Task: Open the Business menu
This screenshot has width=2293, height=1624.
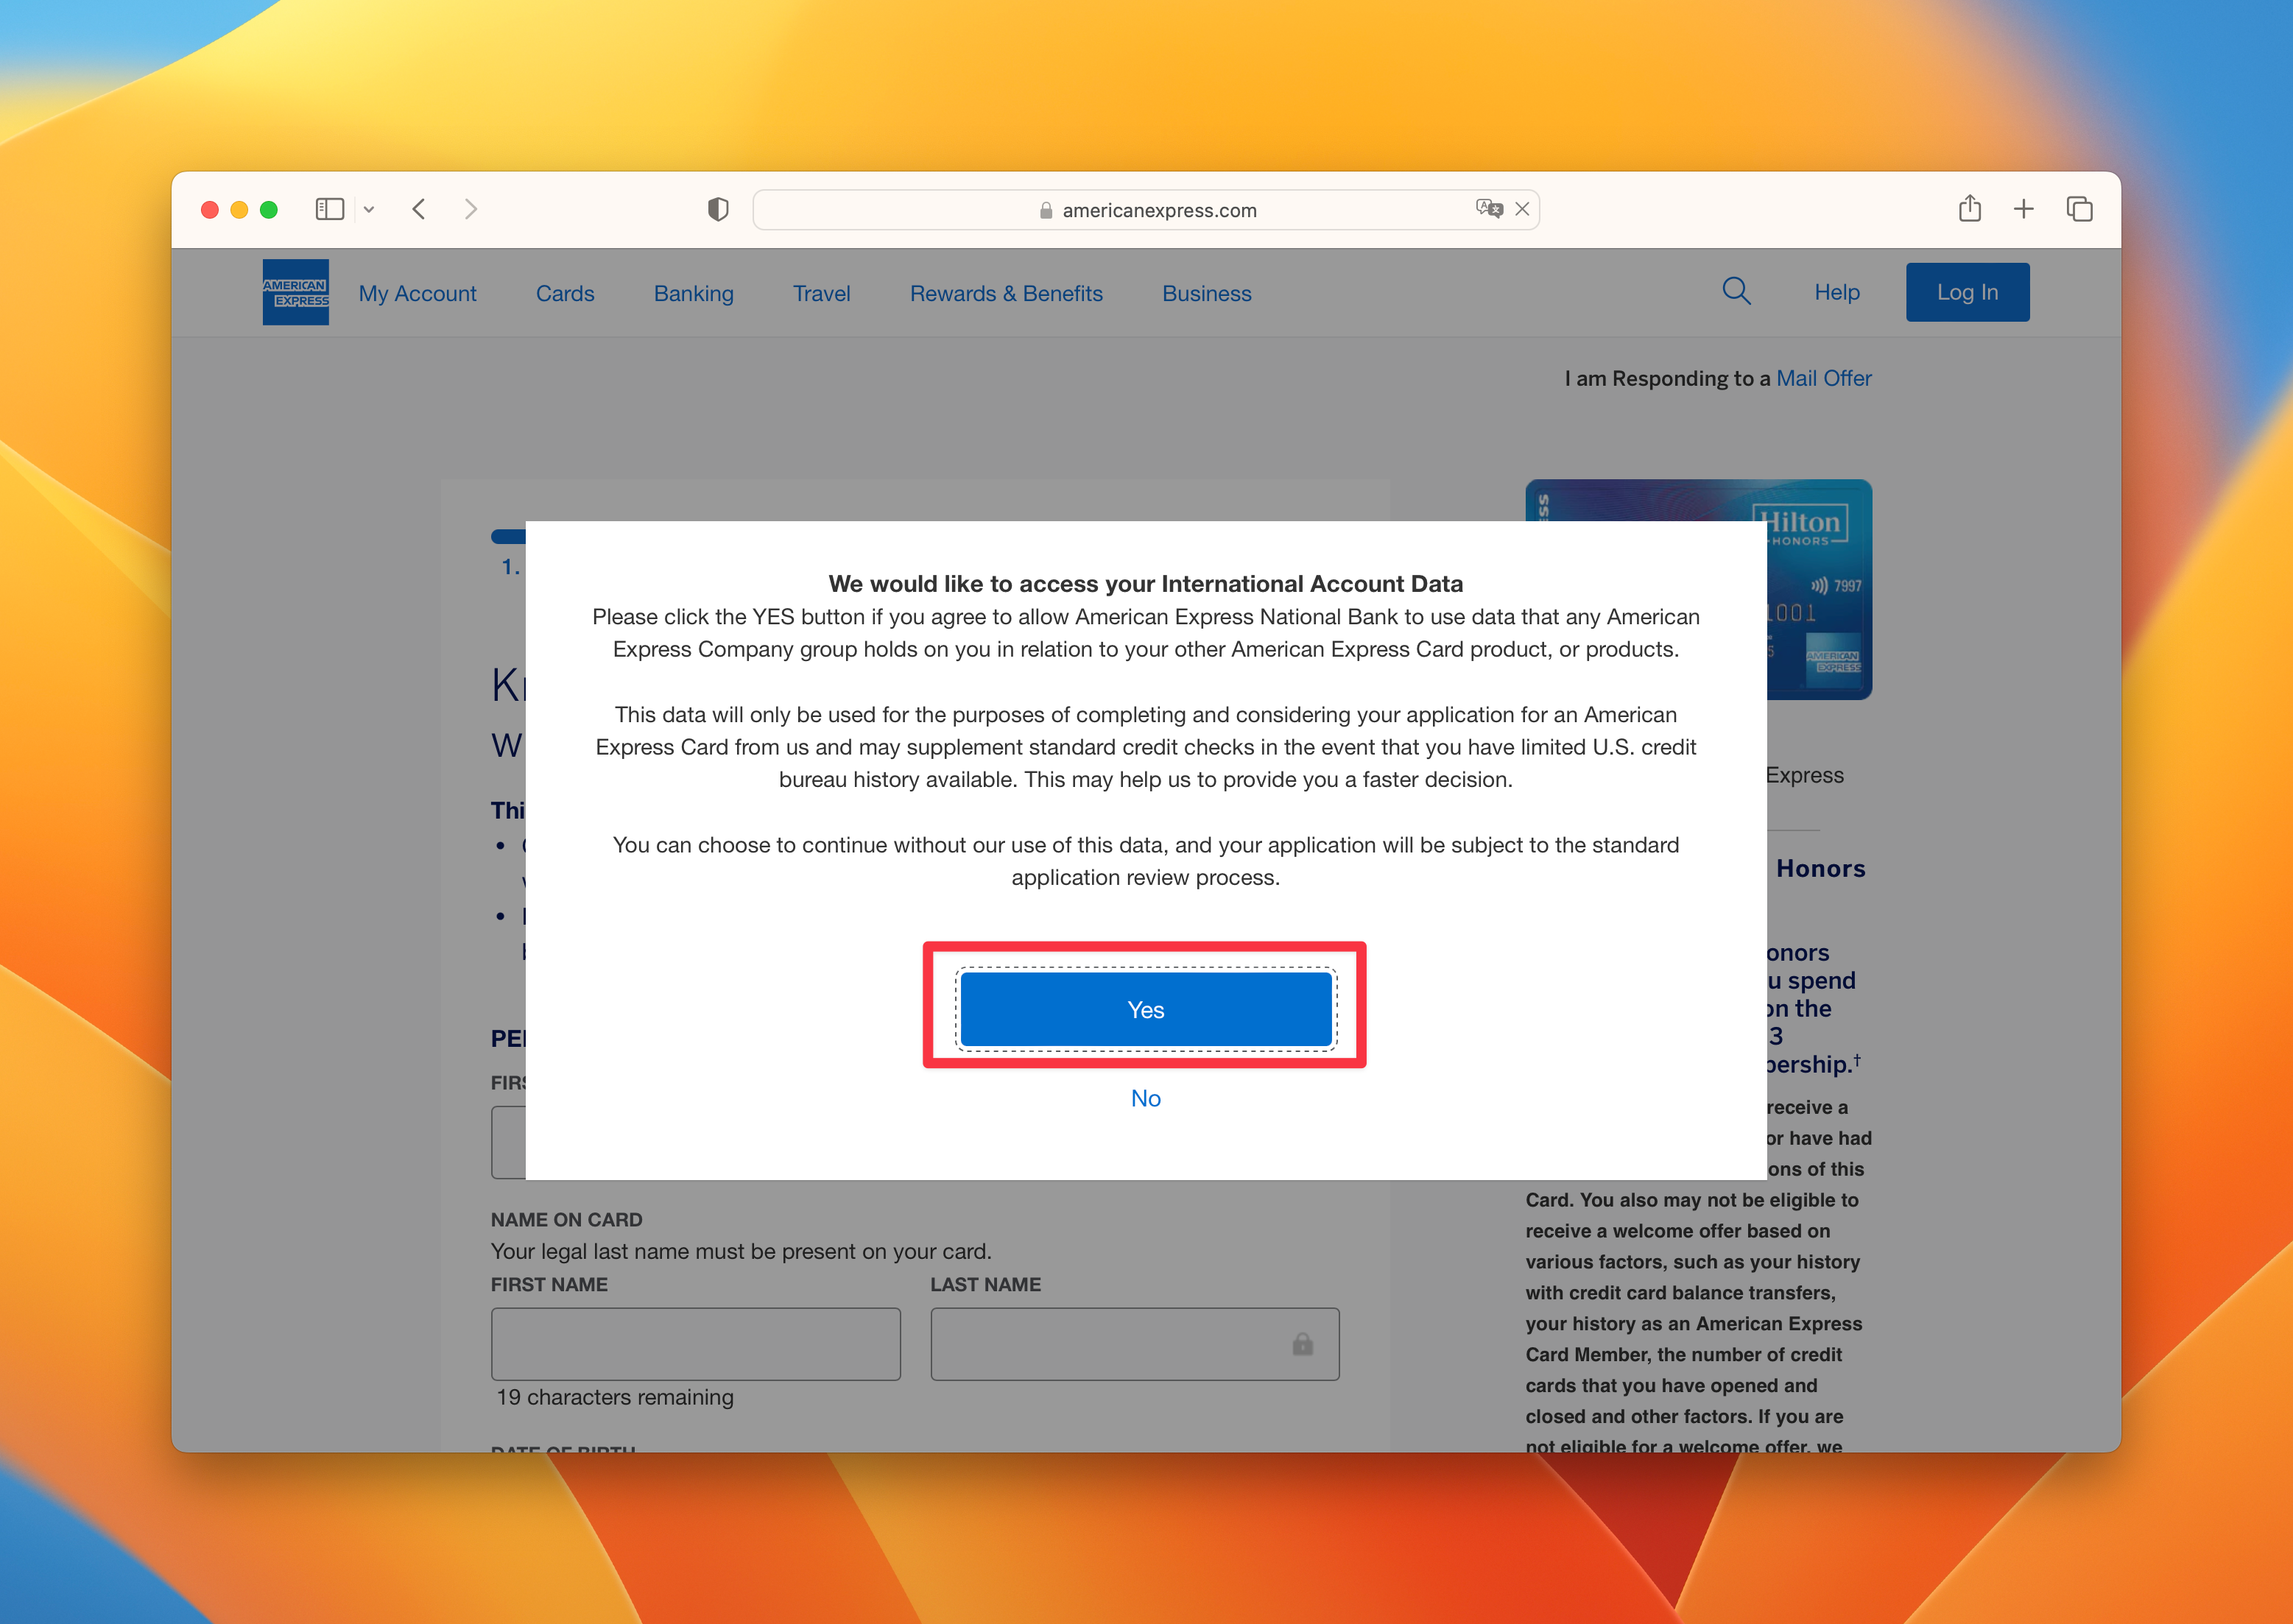Action: [1207, 293]
